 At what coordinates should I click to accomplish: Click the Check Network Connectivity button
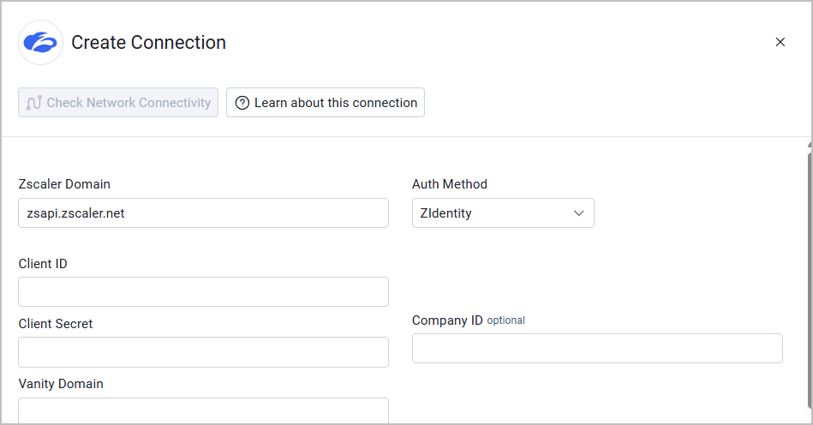[x=118, y=103]
